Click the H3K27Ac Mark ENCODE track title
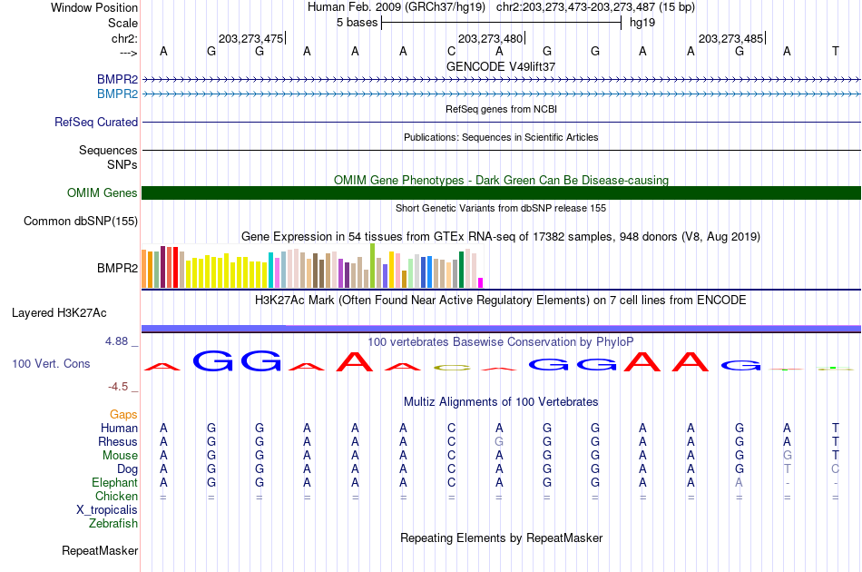This screenshot has height=572, width=862. 501,300
